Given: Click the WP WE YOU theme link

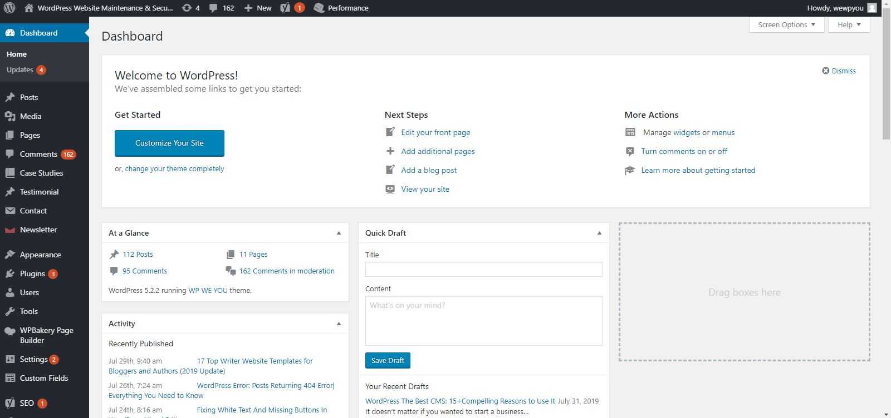Looking at the screenshot, I should (x=208, y=290).
